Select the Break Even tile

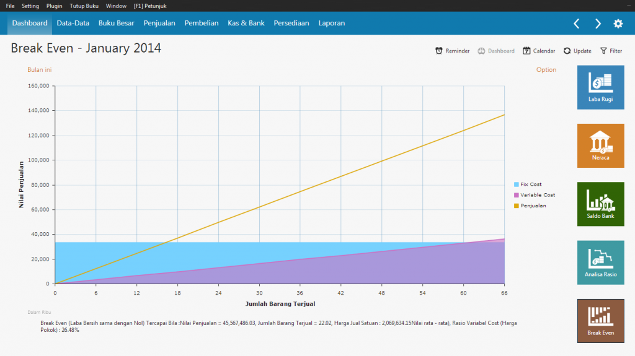tap(600, 321)
